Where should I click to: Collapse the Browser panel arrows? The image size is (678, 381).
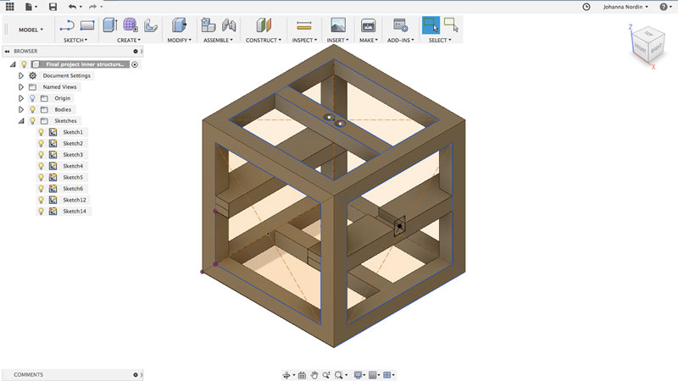tap(7, 51)
